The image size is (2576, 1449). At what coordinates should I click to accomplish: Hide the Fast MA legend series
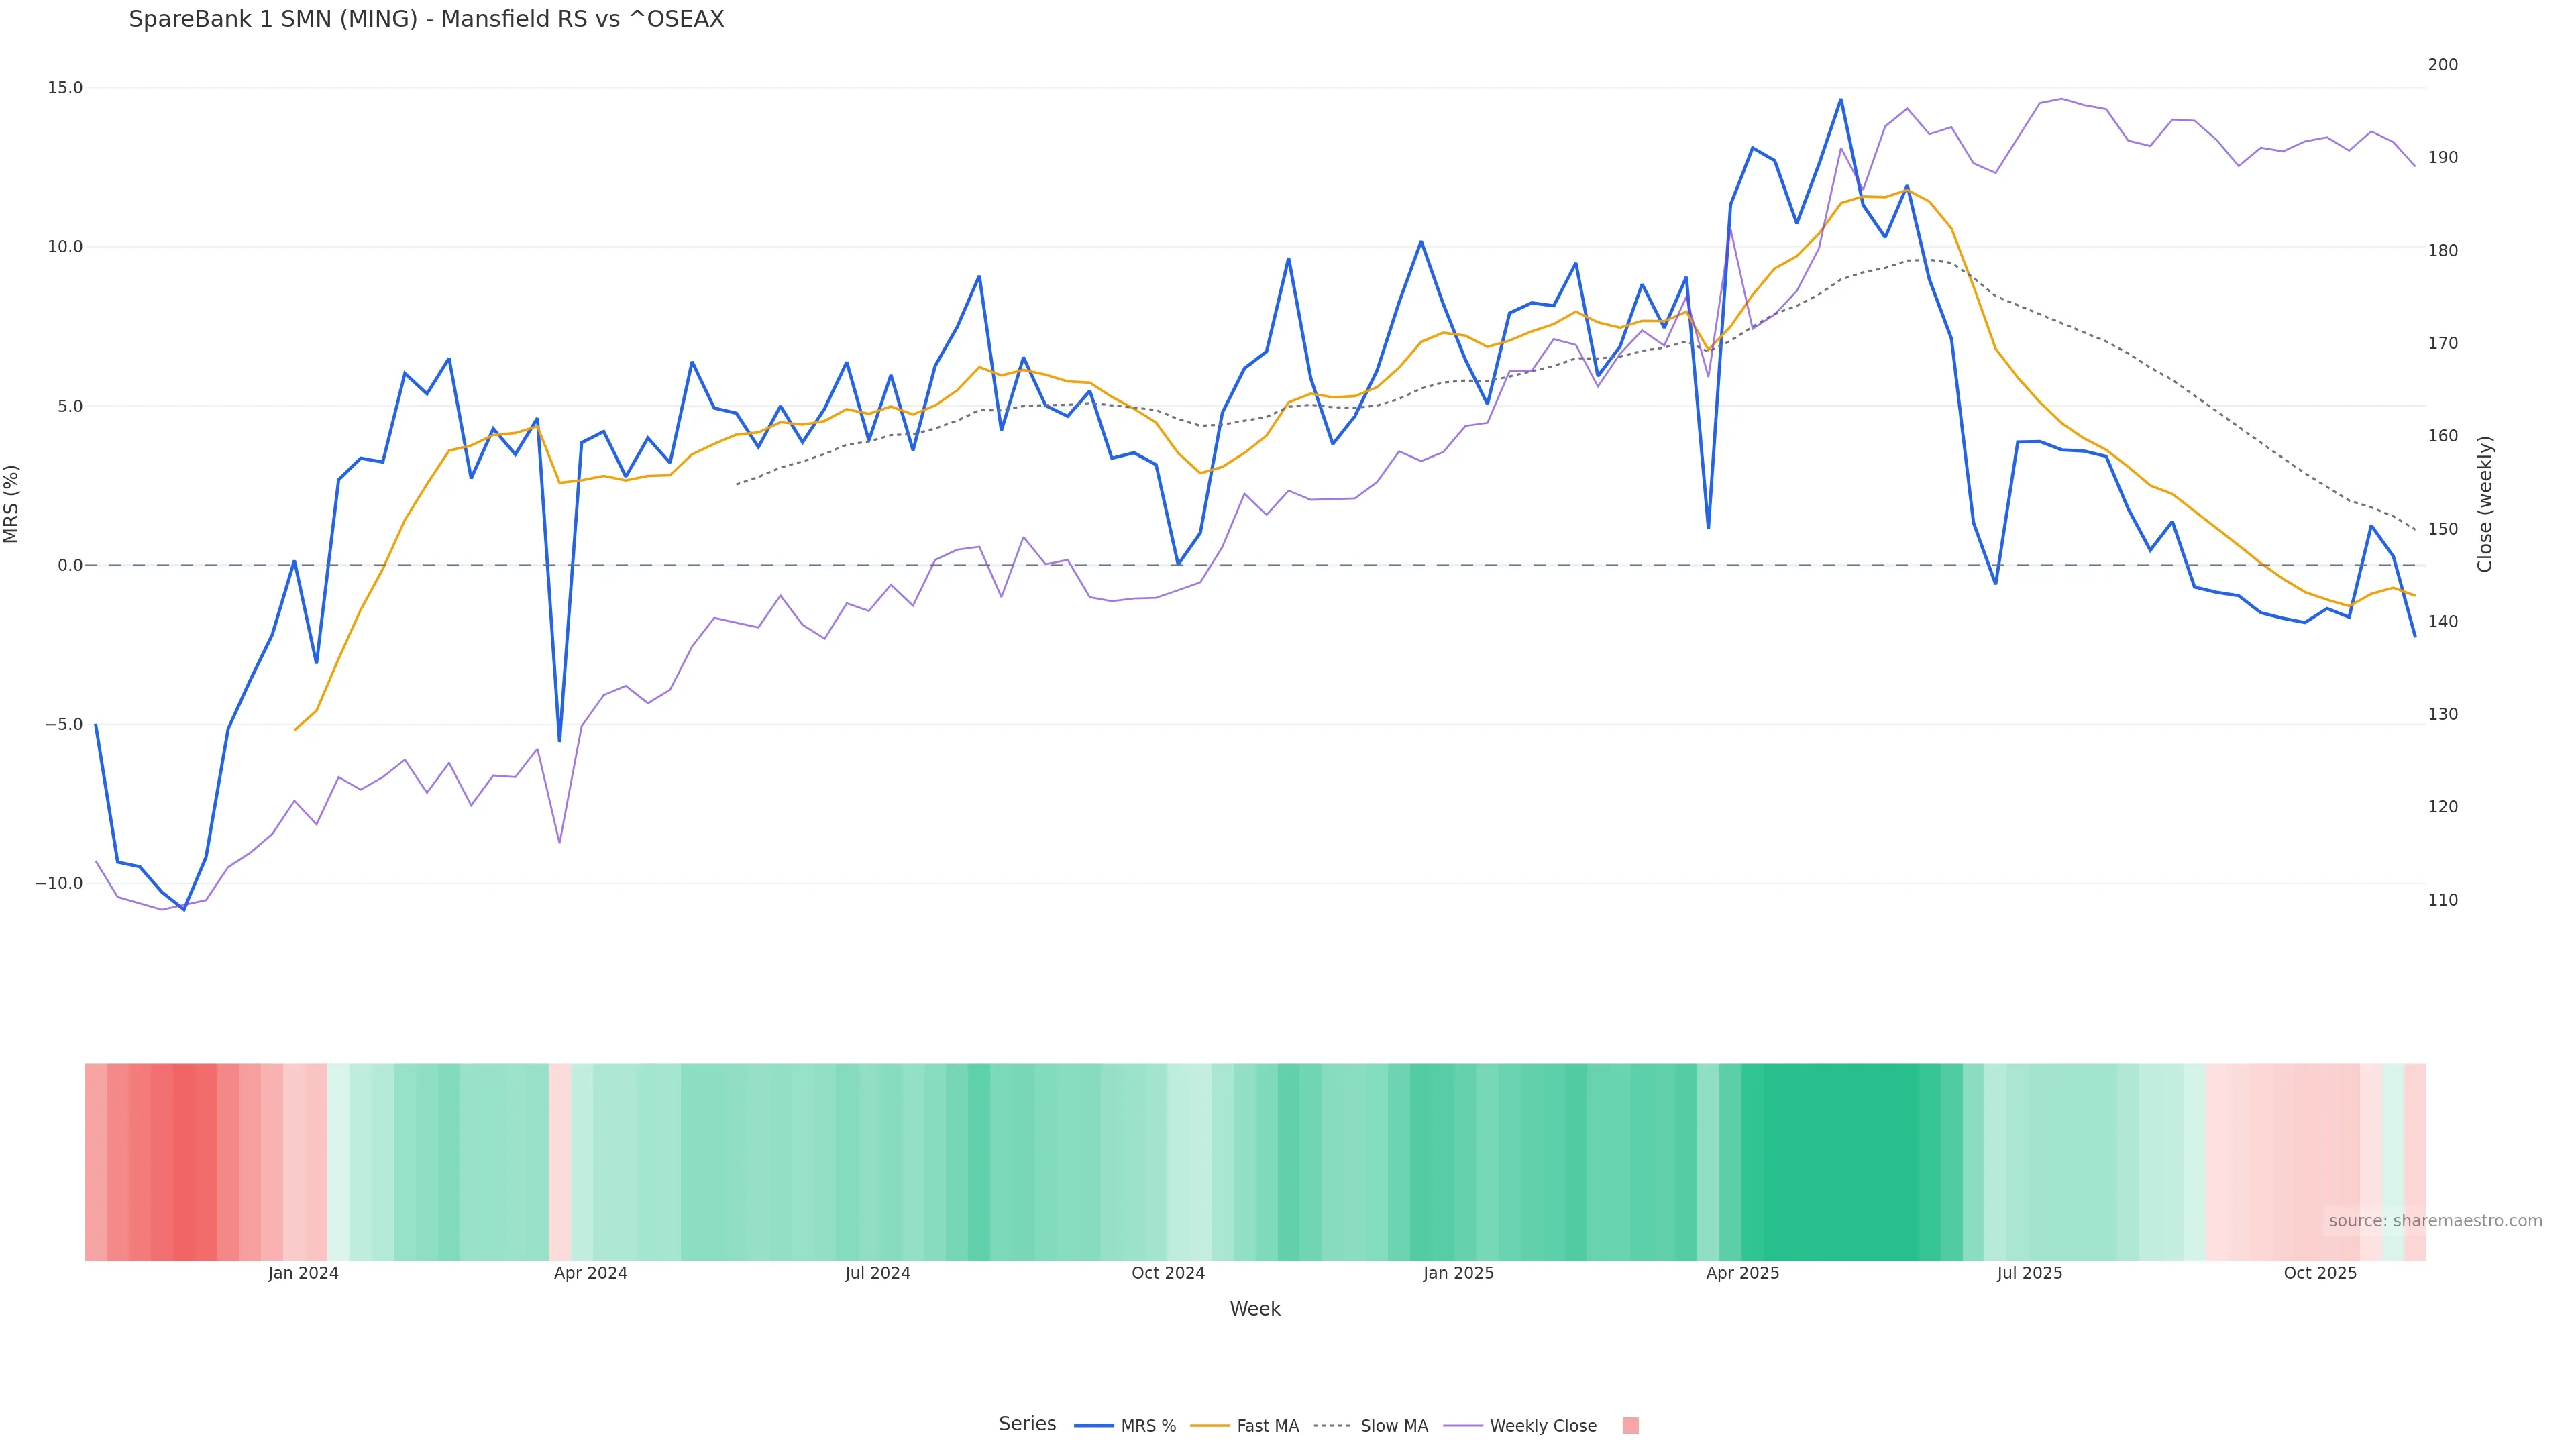pos(1245,1426)
